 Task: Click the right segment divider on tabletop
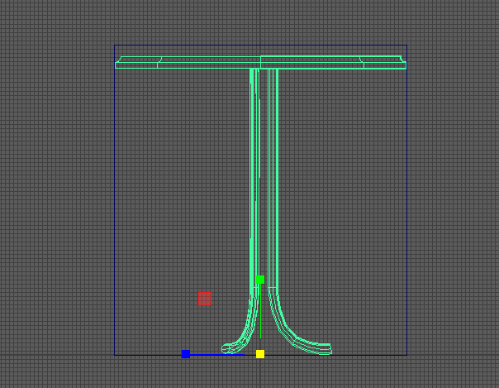(x=362, y=62)
